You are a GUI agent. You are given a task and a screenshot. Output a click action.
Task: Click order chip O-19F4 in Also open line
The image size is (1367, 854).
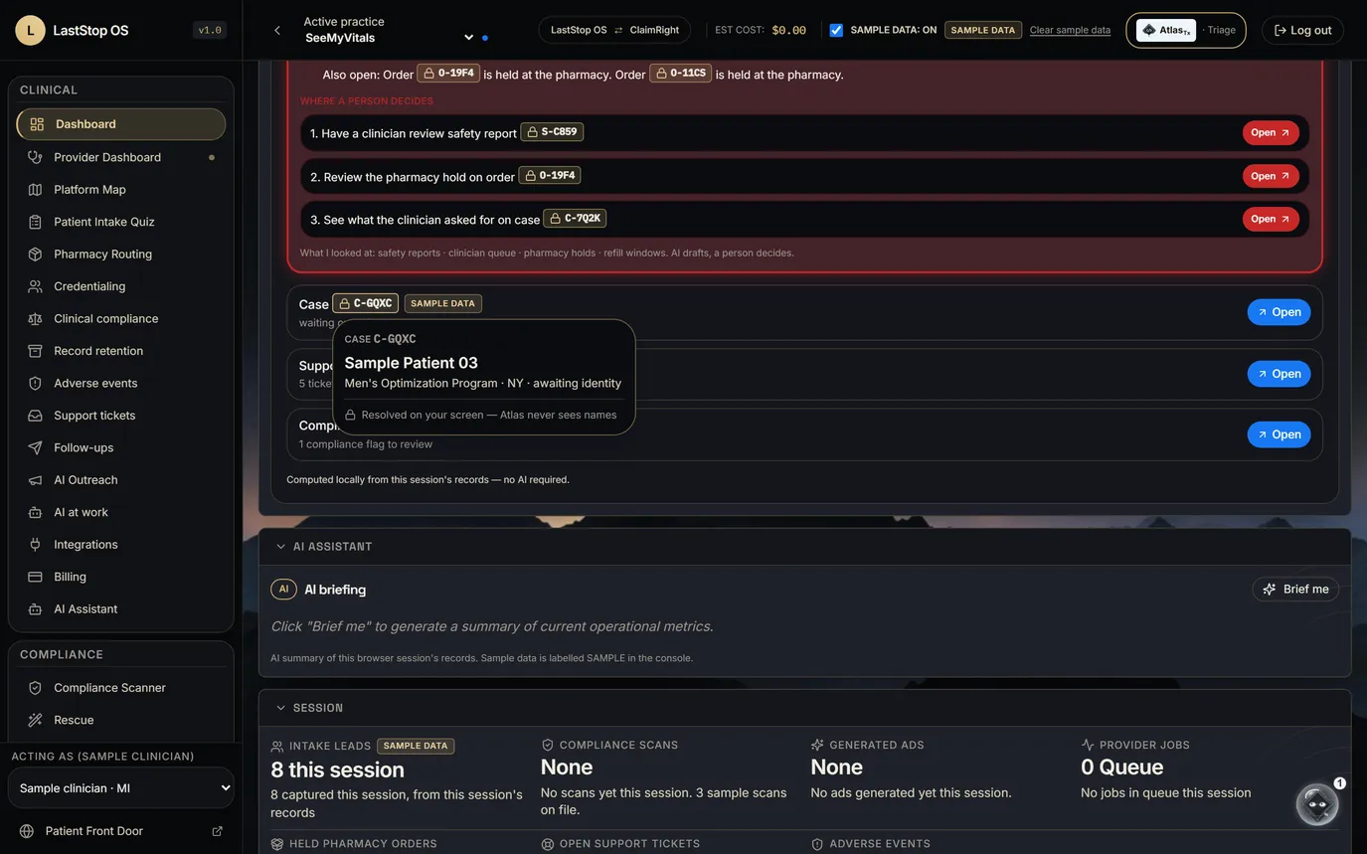pos(448,74)
